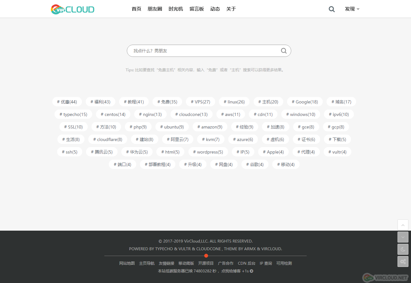
Task: Open the ssh(5) tag
Action: pos(70,152)
